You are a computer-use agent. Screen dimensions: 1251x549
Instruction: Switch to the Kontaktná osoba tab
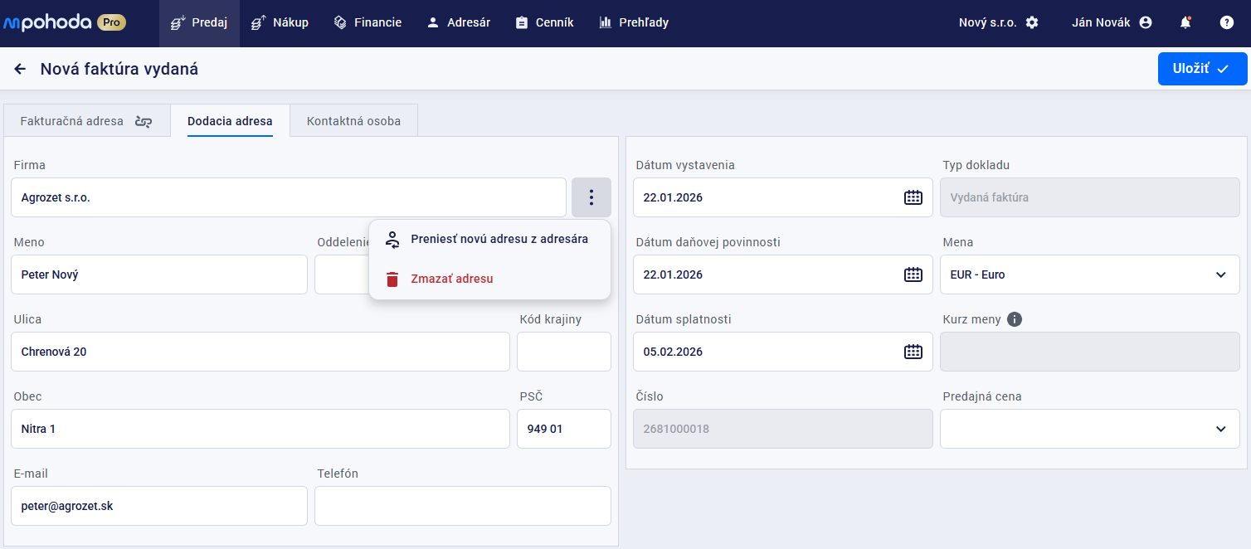[353, 121]
